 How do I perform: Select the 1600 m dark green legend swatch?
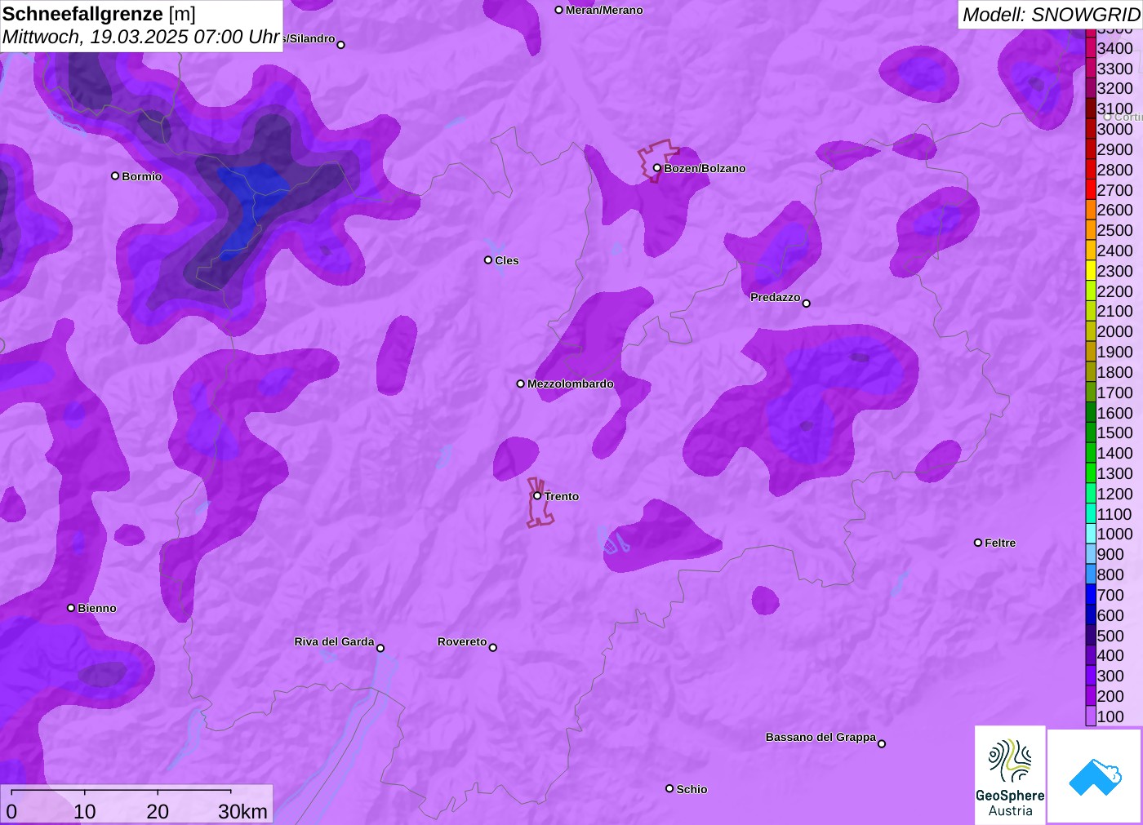(x=1091, y=413)
